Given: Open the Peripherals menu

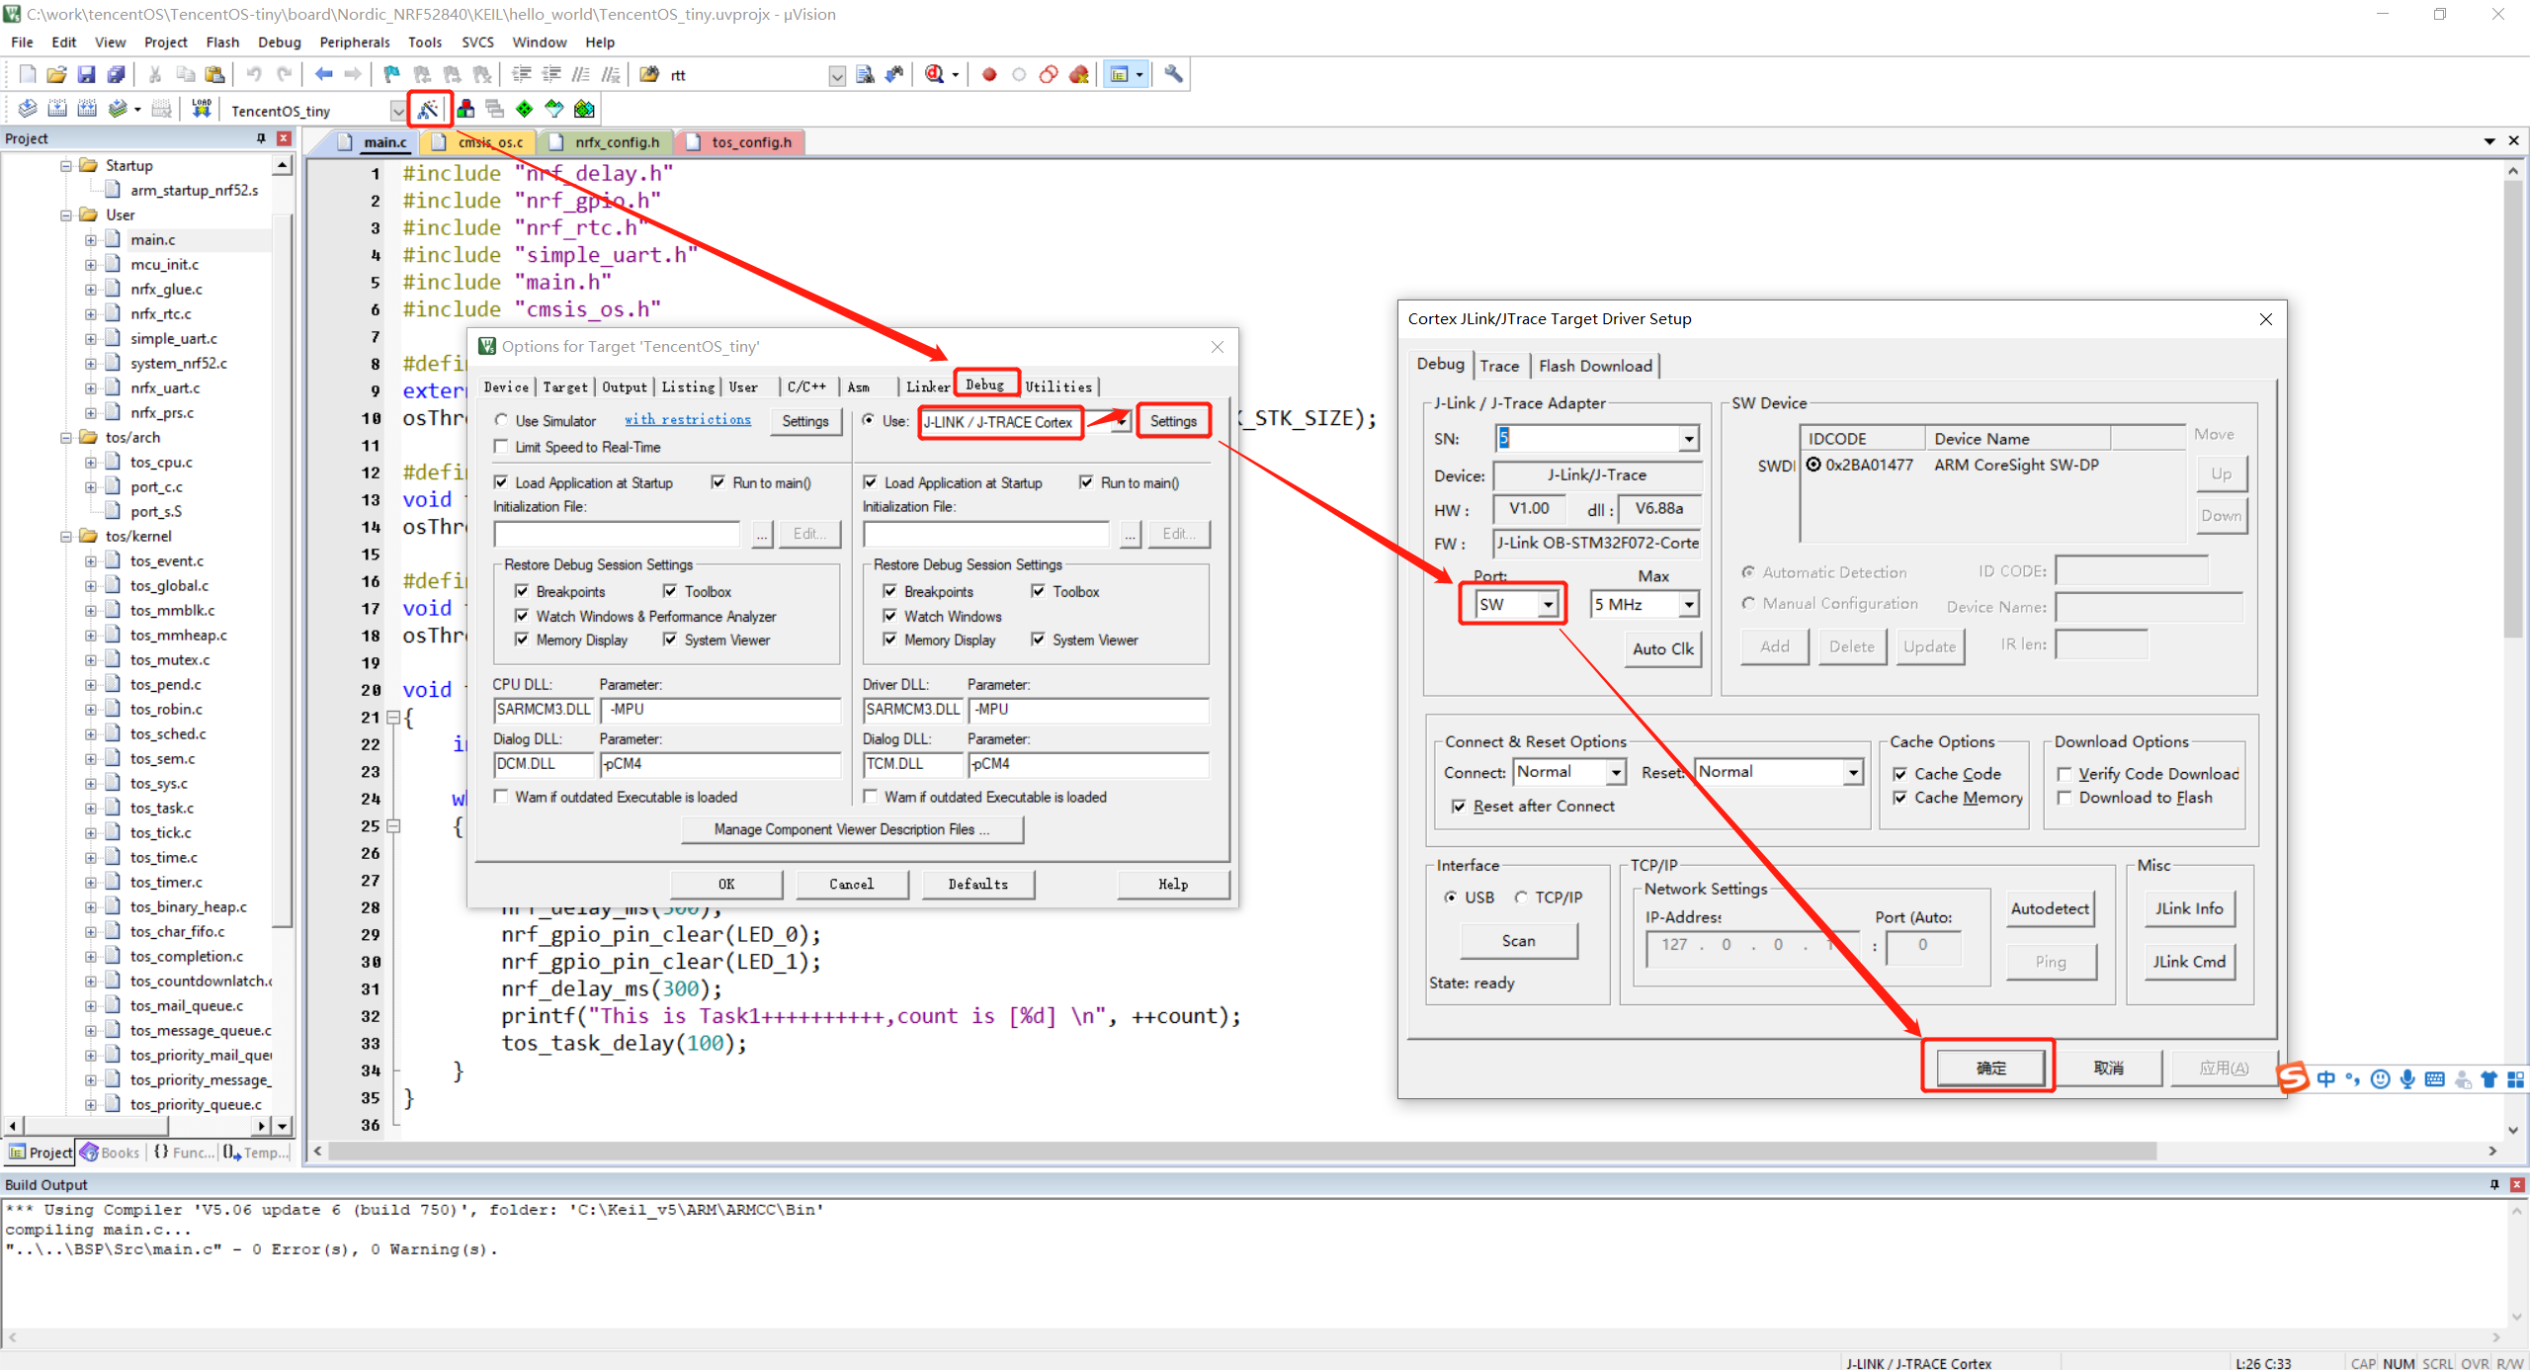Looking at the screenshot, I should click(x=355, y=42).
